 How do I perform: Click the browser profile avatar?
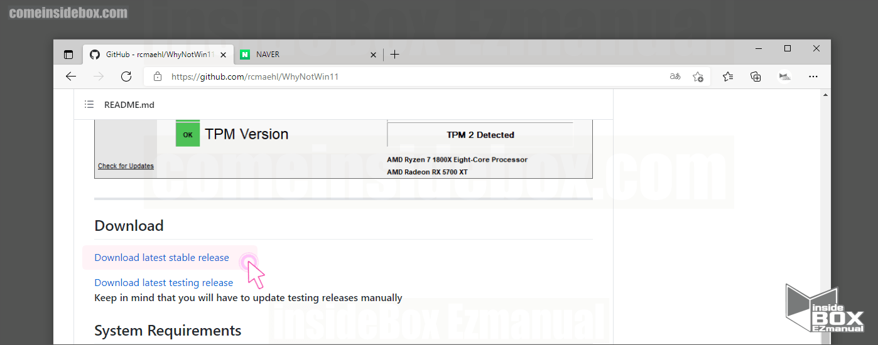tap(784, 77)
